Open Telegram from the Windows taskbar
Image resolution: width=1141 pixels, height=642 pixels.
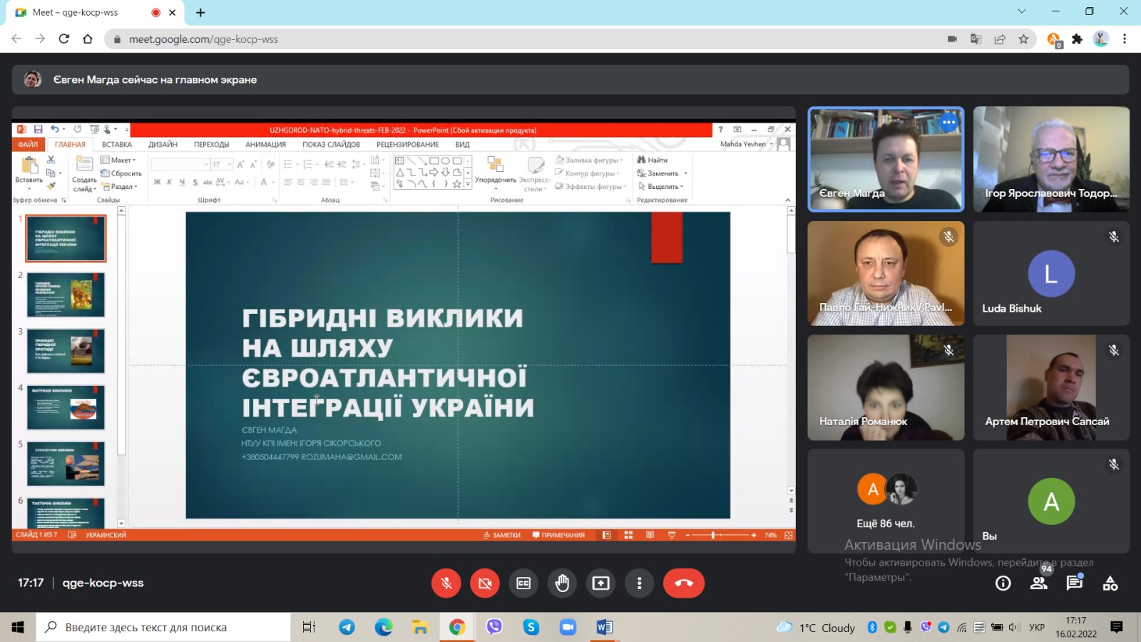(347, 627)
